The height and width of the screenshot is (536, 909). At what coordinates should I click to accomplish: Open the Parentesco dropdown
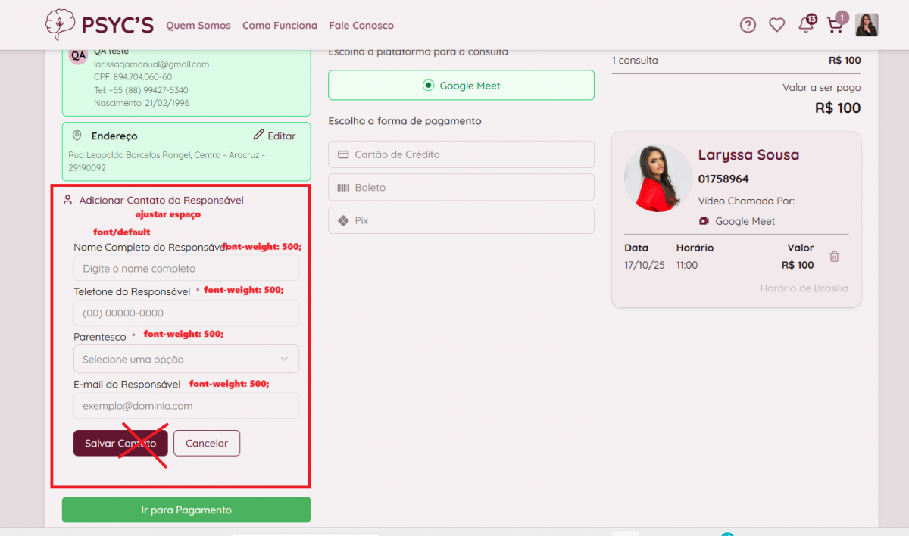pos(186,359)
